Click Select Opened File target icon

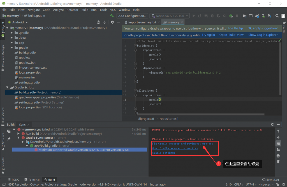tap(98, 22)
